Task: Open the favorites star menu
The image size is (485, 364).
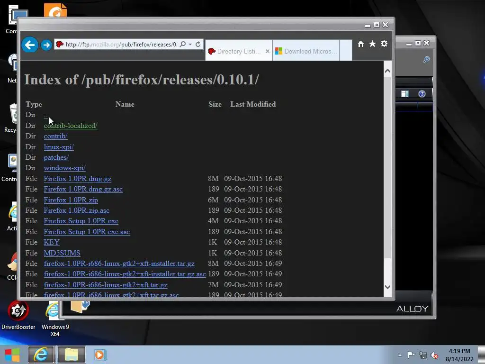Action: [x=372, y=44]
